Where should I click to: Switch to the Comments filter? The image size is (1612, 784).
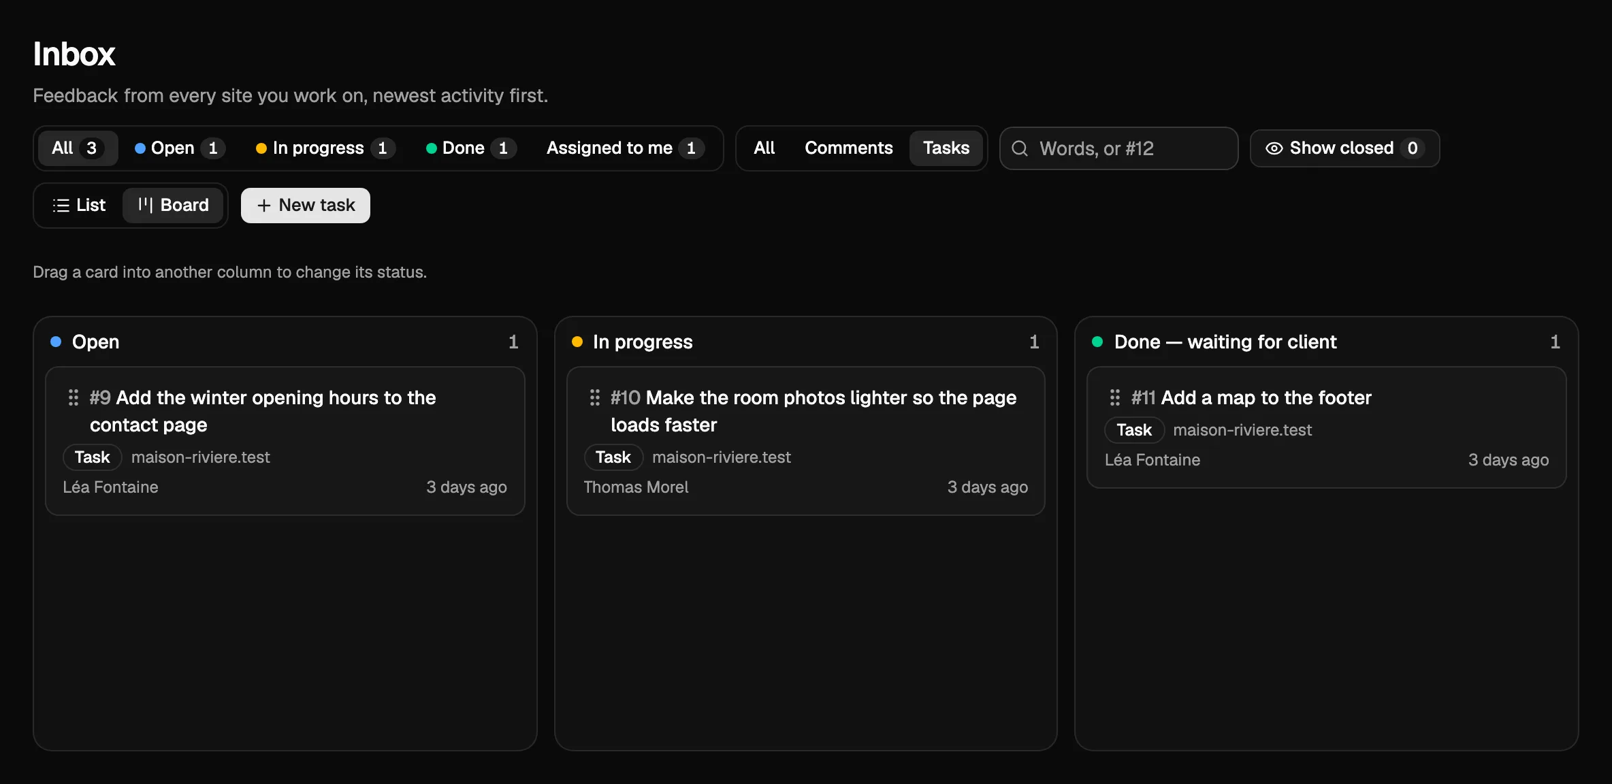click(x=848, y=148)
